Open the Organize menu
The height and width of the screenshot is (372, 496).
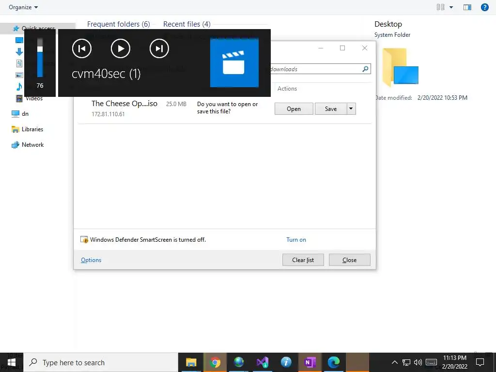[23, 7]
